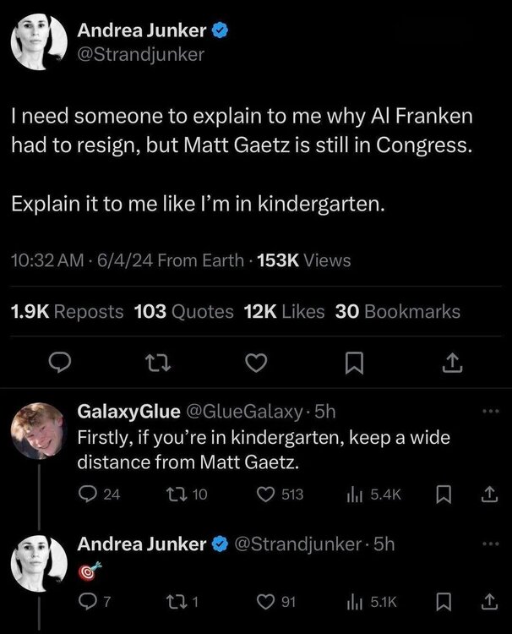Reply to the main Andrea Junker tweet
512x634 pixels.
click(x=57, y=363)
